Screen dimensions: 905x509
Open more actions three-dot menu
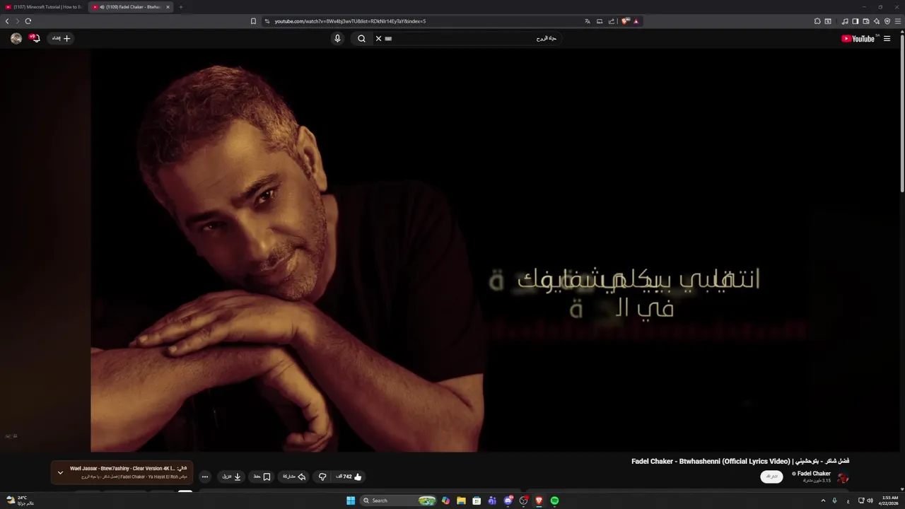(x=205, y=476)
